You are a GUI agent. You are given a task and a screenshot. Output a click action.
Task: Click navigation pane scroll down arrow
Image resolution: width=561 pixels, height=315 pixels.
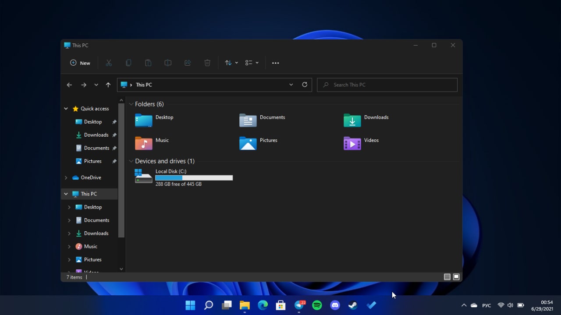click(121, 269)
